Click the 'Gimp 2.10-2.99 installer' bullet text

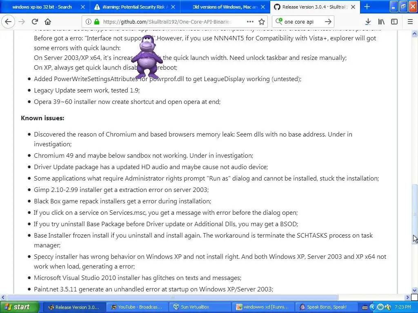(x=121, y=190)
